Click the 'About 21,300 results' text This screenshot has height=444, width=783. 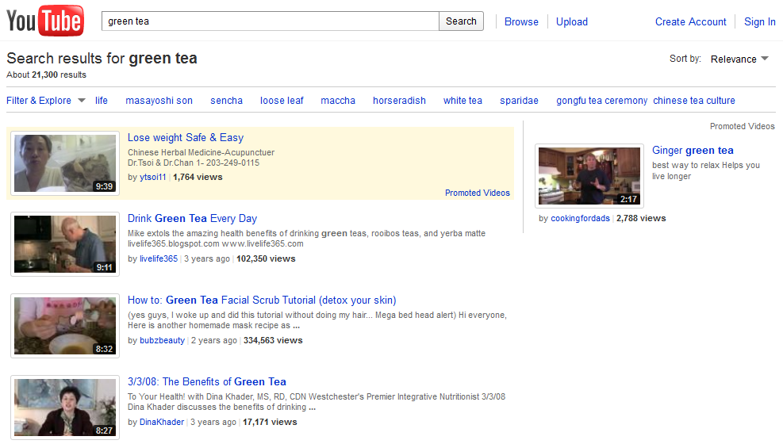[x=47, y=75]
